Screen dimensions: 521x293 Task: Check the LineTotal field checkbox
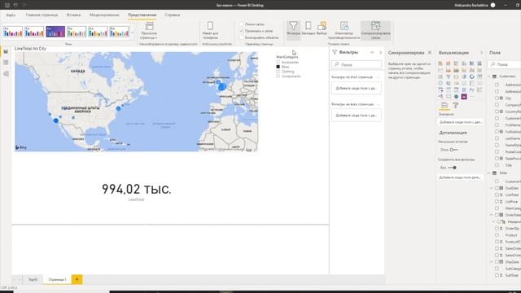tap(497, 195)
